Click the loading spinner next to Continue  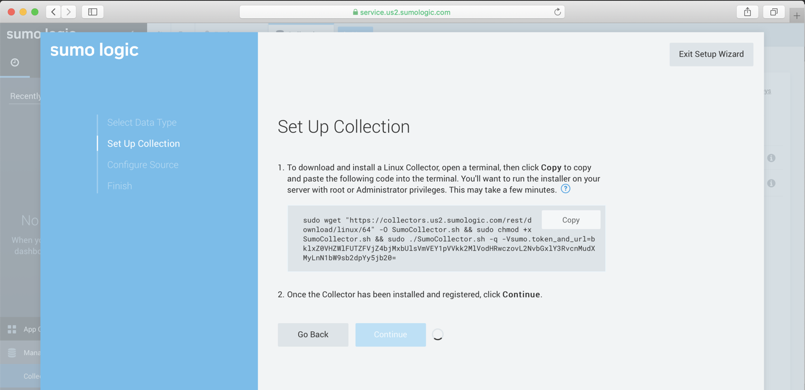pyautogui.click(x=437, y=335)
